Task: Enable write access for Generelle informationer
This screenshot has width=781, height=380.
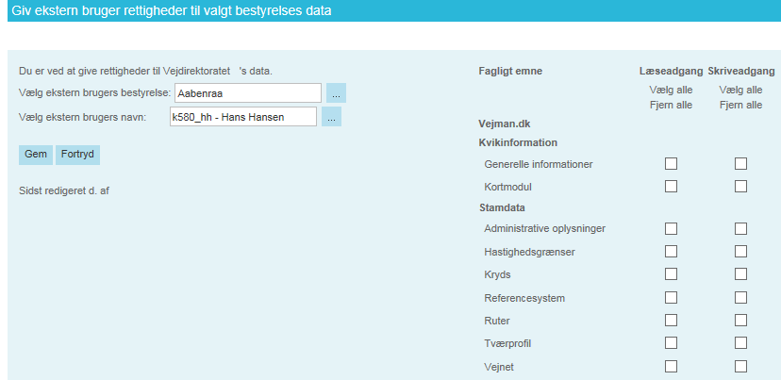Action: 740,164
